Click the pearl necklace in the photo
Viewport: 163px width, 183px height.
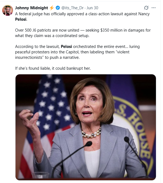pos(91,133)
